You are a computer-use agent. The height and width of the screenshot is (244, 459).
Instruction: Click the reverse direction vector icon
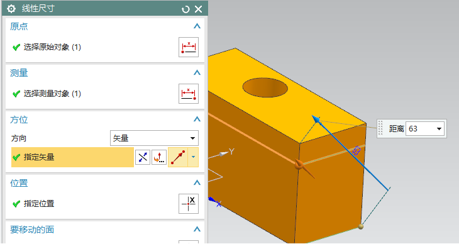[143, 157]
